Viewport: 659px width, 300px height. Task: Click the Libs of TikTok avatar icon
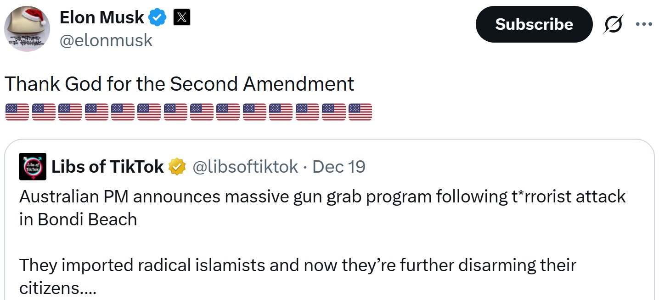pyautogui.click(x=33, y=166)
